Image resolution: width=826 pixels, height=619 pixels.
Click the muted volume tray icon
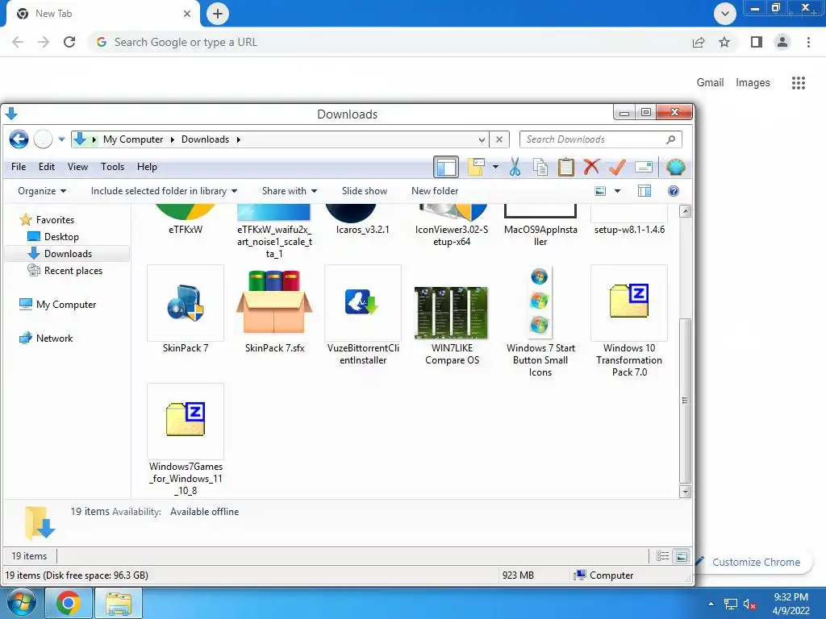coord(749,604)
